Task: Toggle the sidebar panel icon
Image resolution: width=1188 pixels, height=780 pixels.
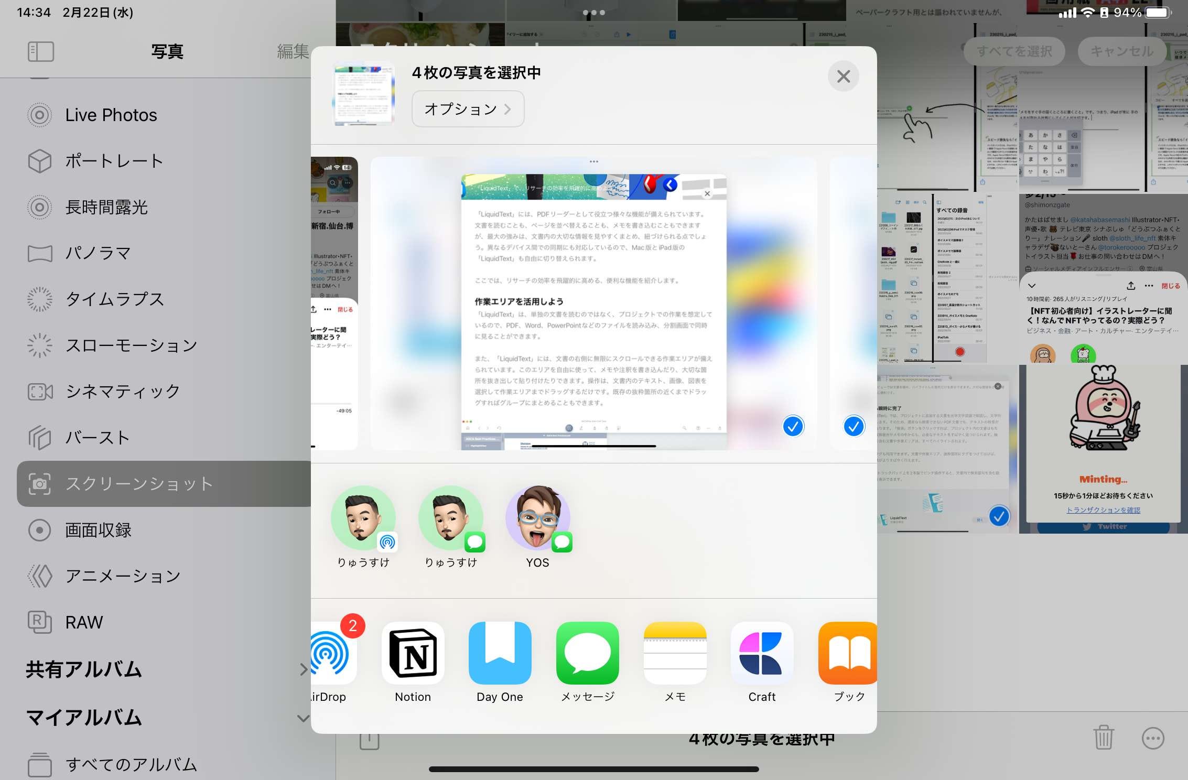Action: (x=41, y=51)
